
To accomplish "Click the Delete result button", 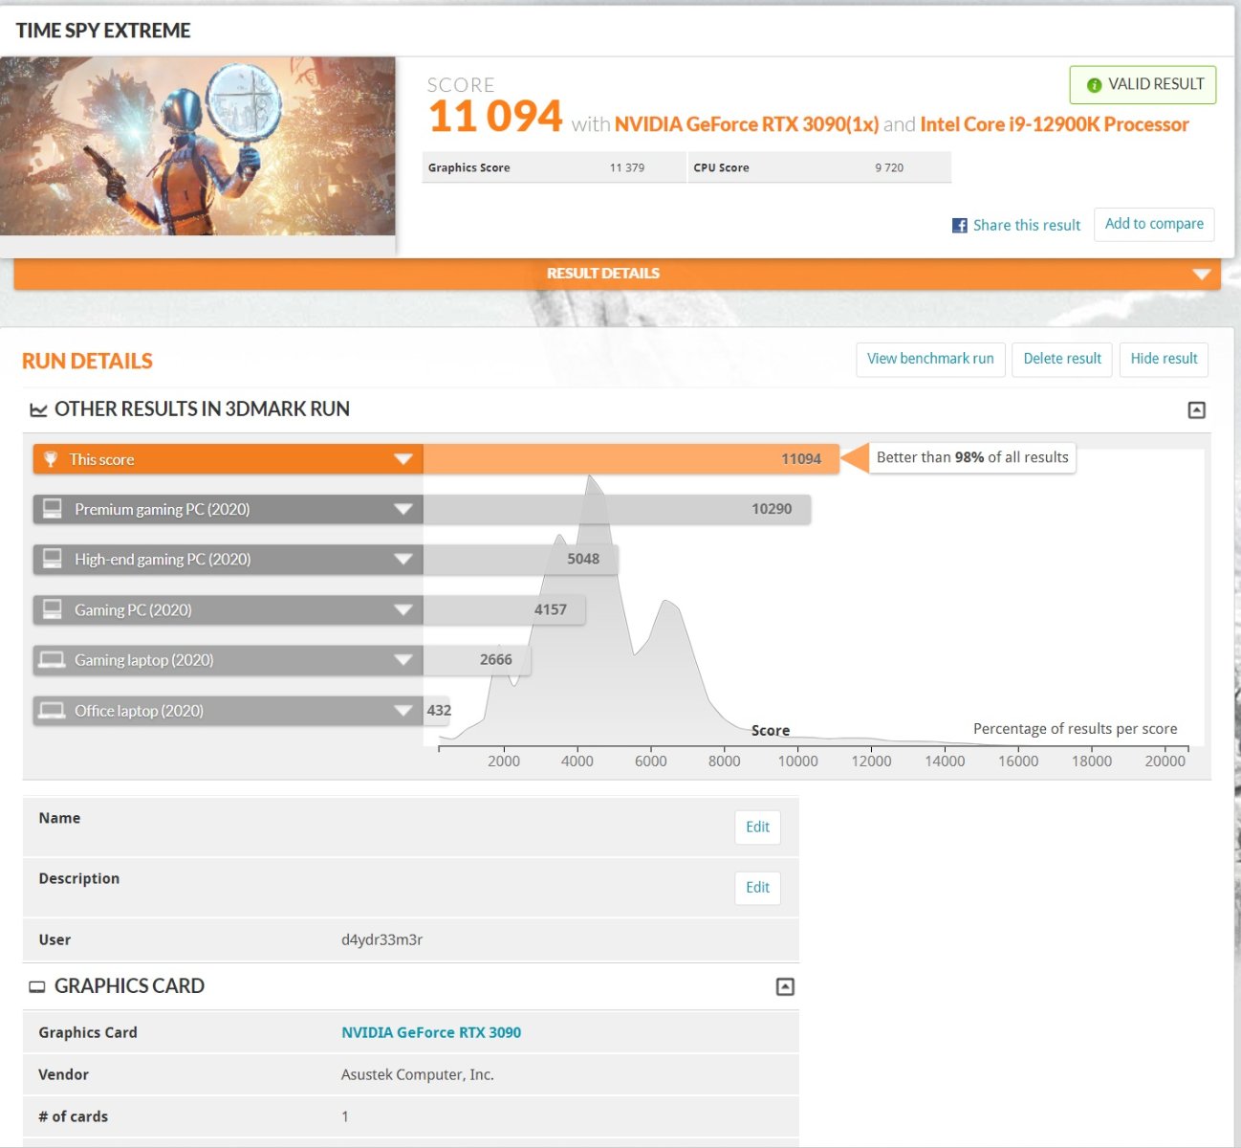I will click(1062, 359).
